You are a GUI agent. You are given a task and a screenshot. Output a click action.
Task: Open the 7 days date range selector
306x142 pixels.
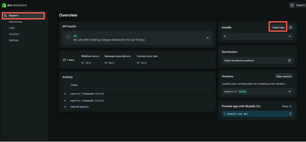point(69,60)
